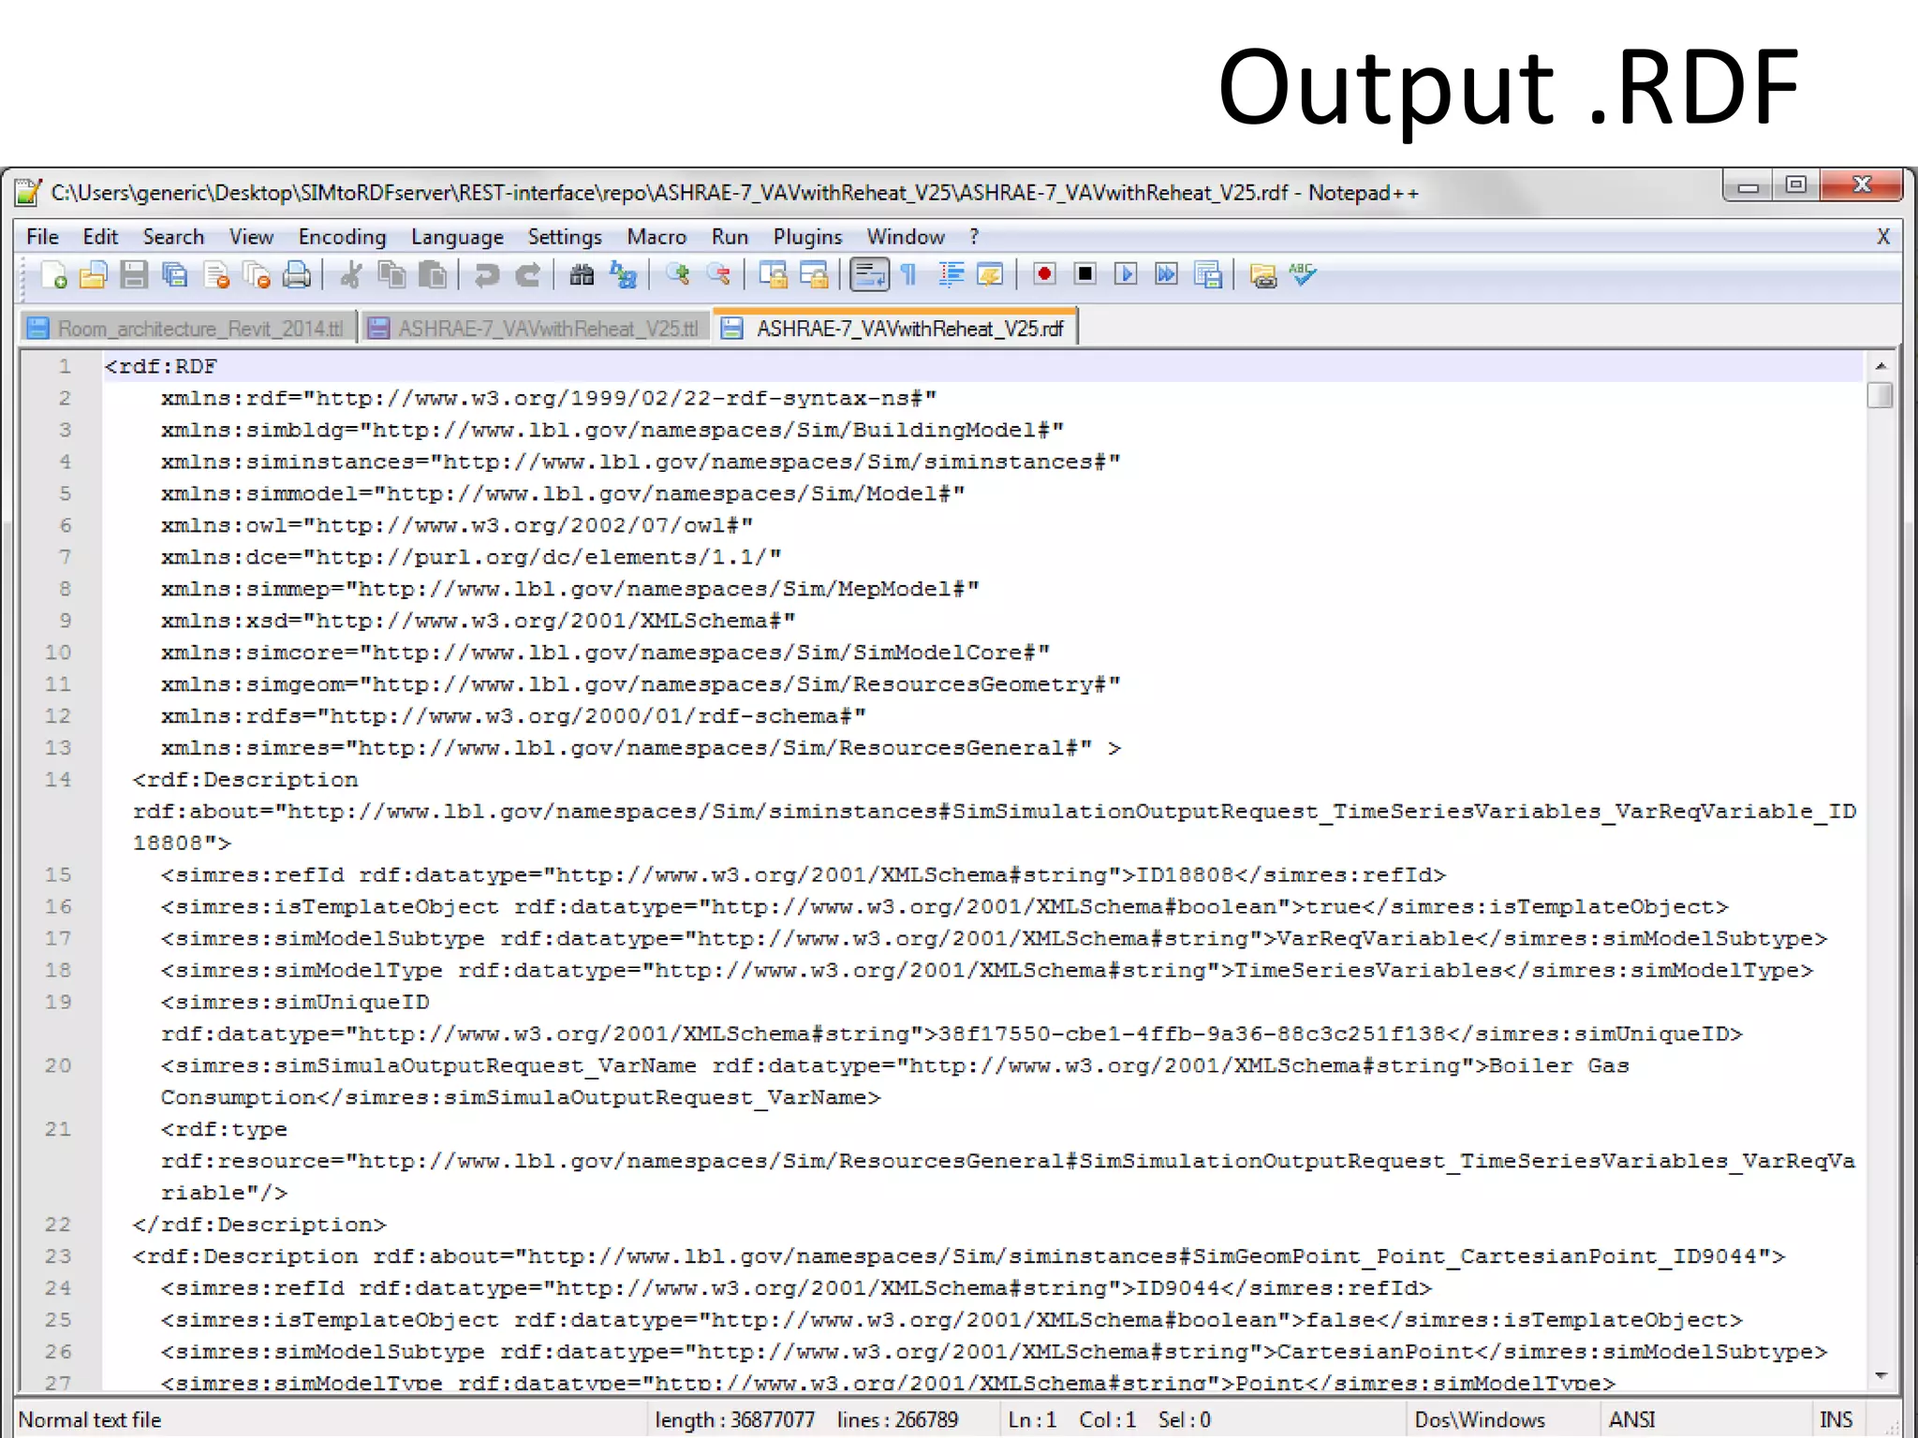This screenshot has width=1918, height=1438.
Task: Open the Replace dialog icon
Action: (623, 275)
